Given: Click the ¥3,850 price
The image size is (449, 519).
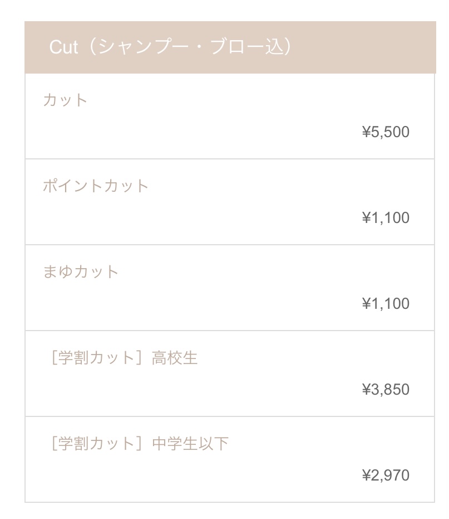Looking at the screenshot, I should (386, 389).
